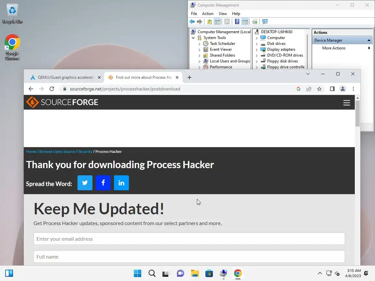Close the Process Hacker SourceForge tab
This screenshot has height=281, width=375.
[177, 77]
